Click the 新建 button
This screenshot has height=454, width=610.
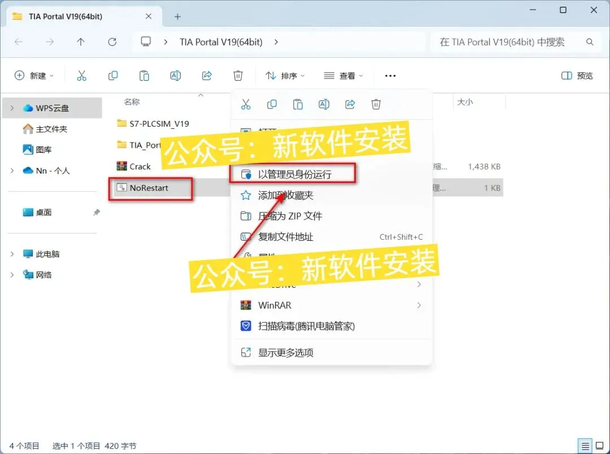click(34, 76)
